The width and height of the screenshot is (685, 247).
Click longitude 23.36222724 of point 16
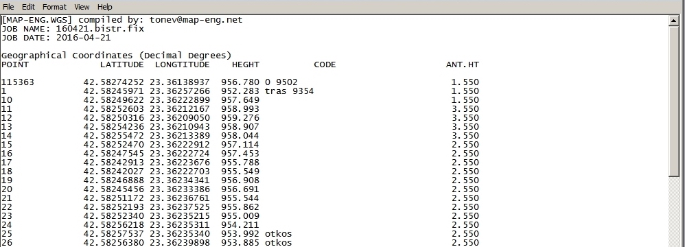tap(180, 154)
